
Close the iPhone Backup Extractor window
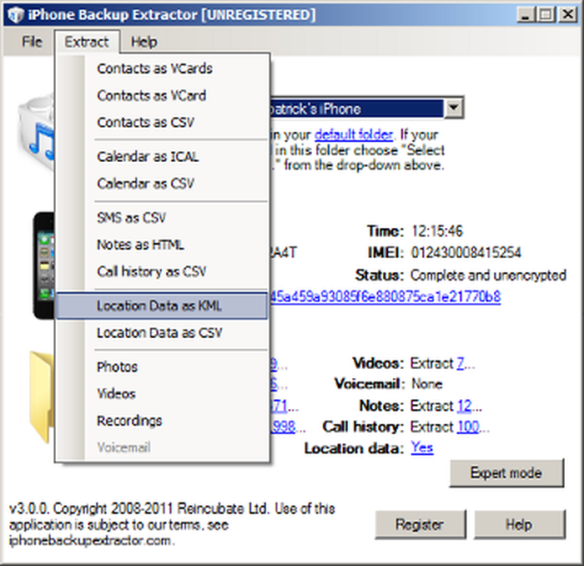[568, 15]
